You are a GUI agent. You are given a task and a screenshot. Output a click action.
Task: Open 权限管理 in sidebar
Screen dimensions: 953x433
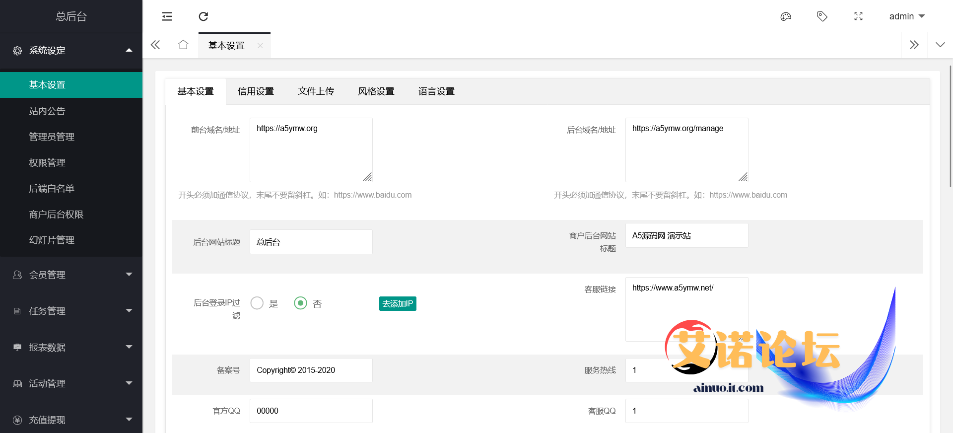coord(71,162)
